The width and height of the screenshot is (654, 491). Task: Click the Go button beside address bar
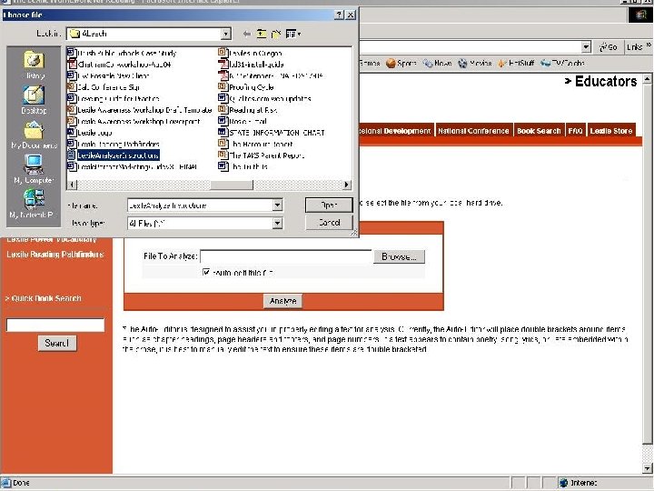(x=608, y=47)
